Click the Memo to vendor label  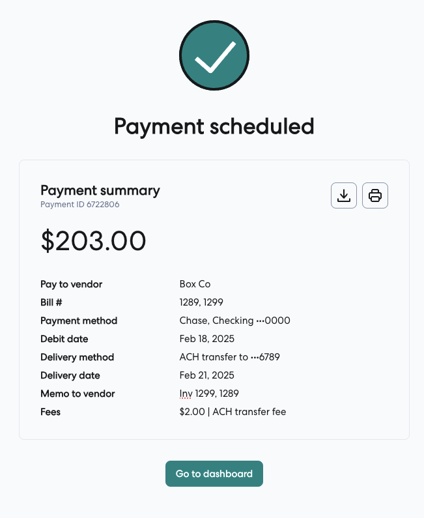coord(78,394)
